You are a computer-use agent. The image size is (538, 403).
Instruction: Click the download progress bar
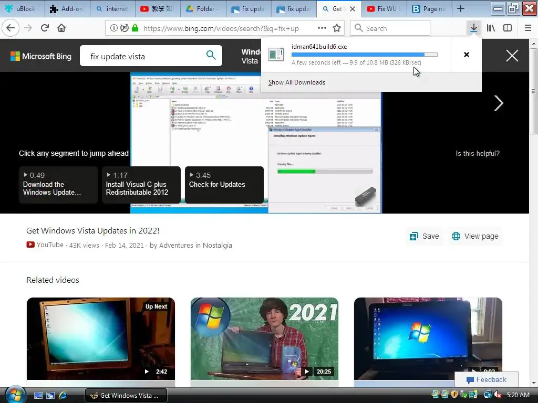365,55
